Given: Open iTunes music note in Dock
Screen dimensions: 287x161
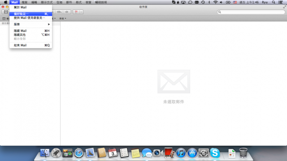Looking at the screenshot, I should coord(181,153).
